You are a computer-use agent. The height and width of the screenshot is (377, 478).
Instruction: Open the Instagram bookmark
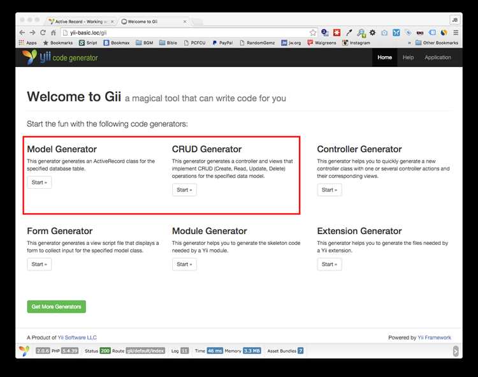(x=356, y=43)
